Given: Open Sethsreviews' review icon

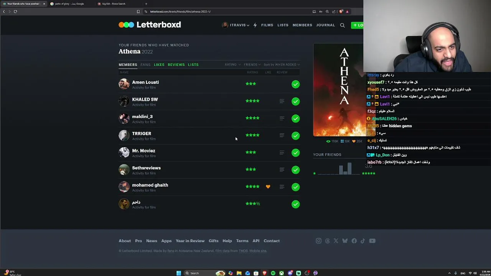Looking at the screenshot, I should (282, 169).
